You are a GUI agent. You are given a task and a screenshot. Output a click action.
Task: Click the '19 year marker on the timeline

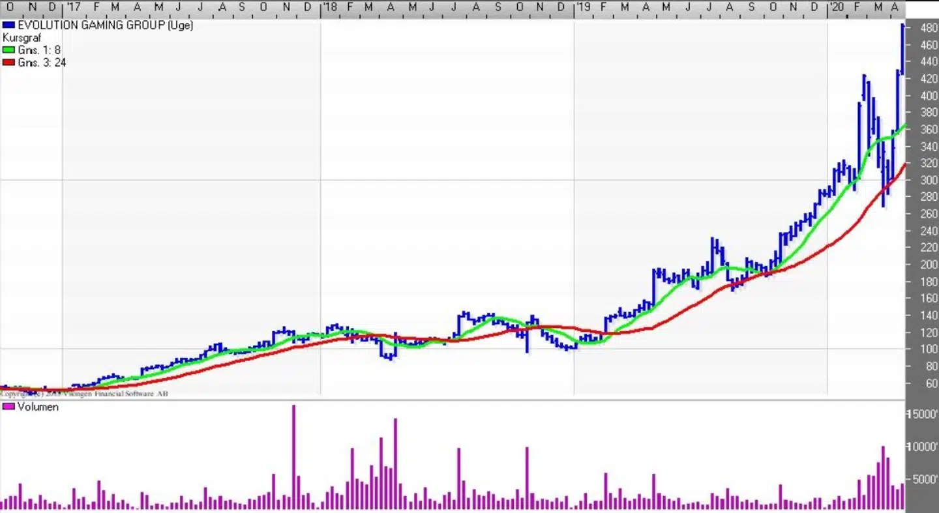582,6
